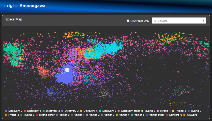The image size is (212, 121).
Task: Click the Vector_other legend label
Action: coord(157,115)
